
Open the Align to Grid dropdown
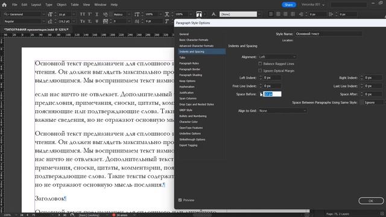click(282, 111)
